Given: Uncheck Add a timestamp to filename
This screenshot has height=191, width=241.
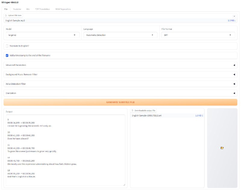Looking at the screenshot, I should [x=7, y=55].
